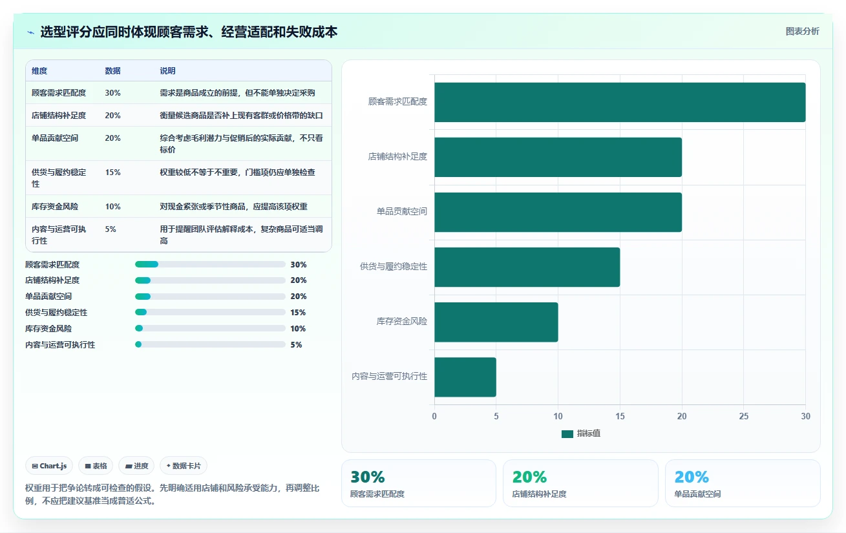Click the 10% value in the table
Image resolution: width=846 pixels, height=533 pixels.
pos(112,206)
